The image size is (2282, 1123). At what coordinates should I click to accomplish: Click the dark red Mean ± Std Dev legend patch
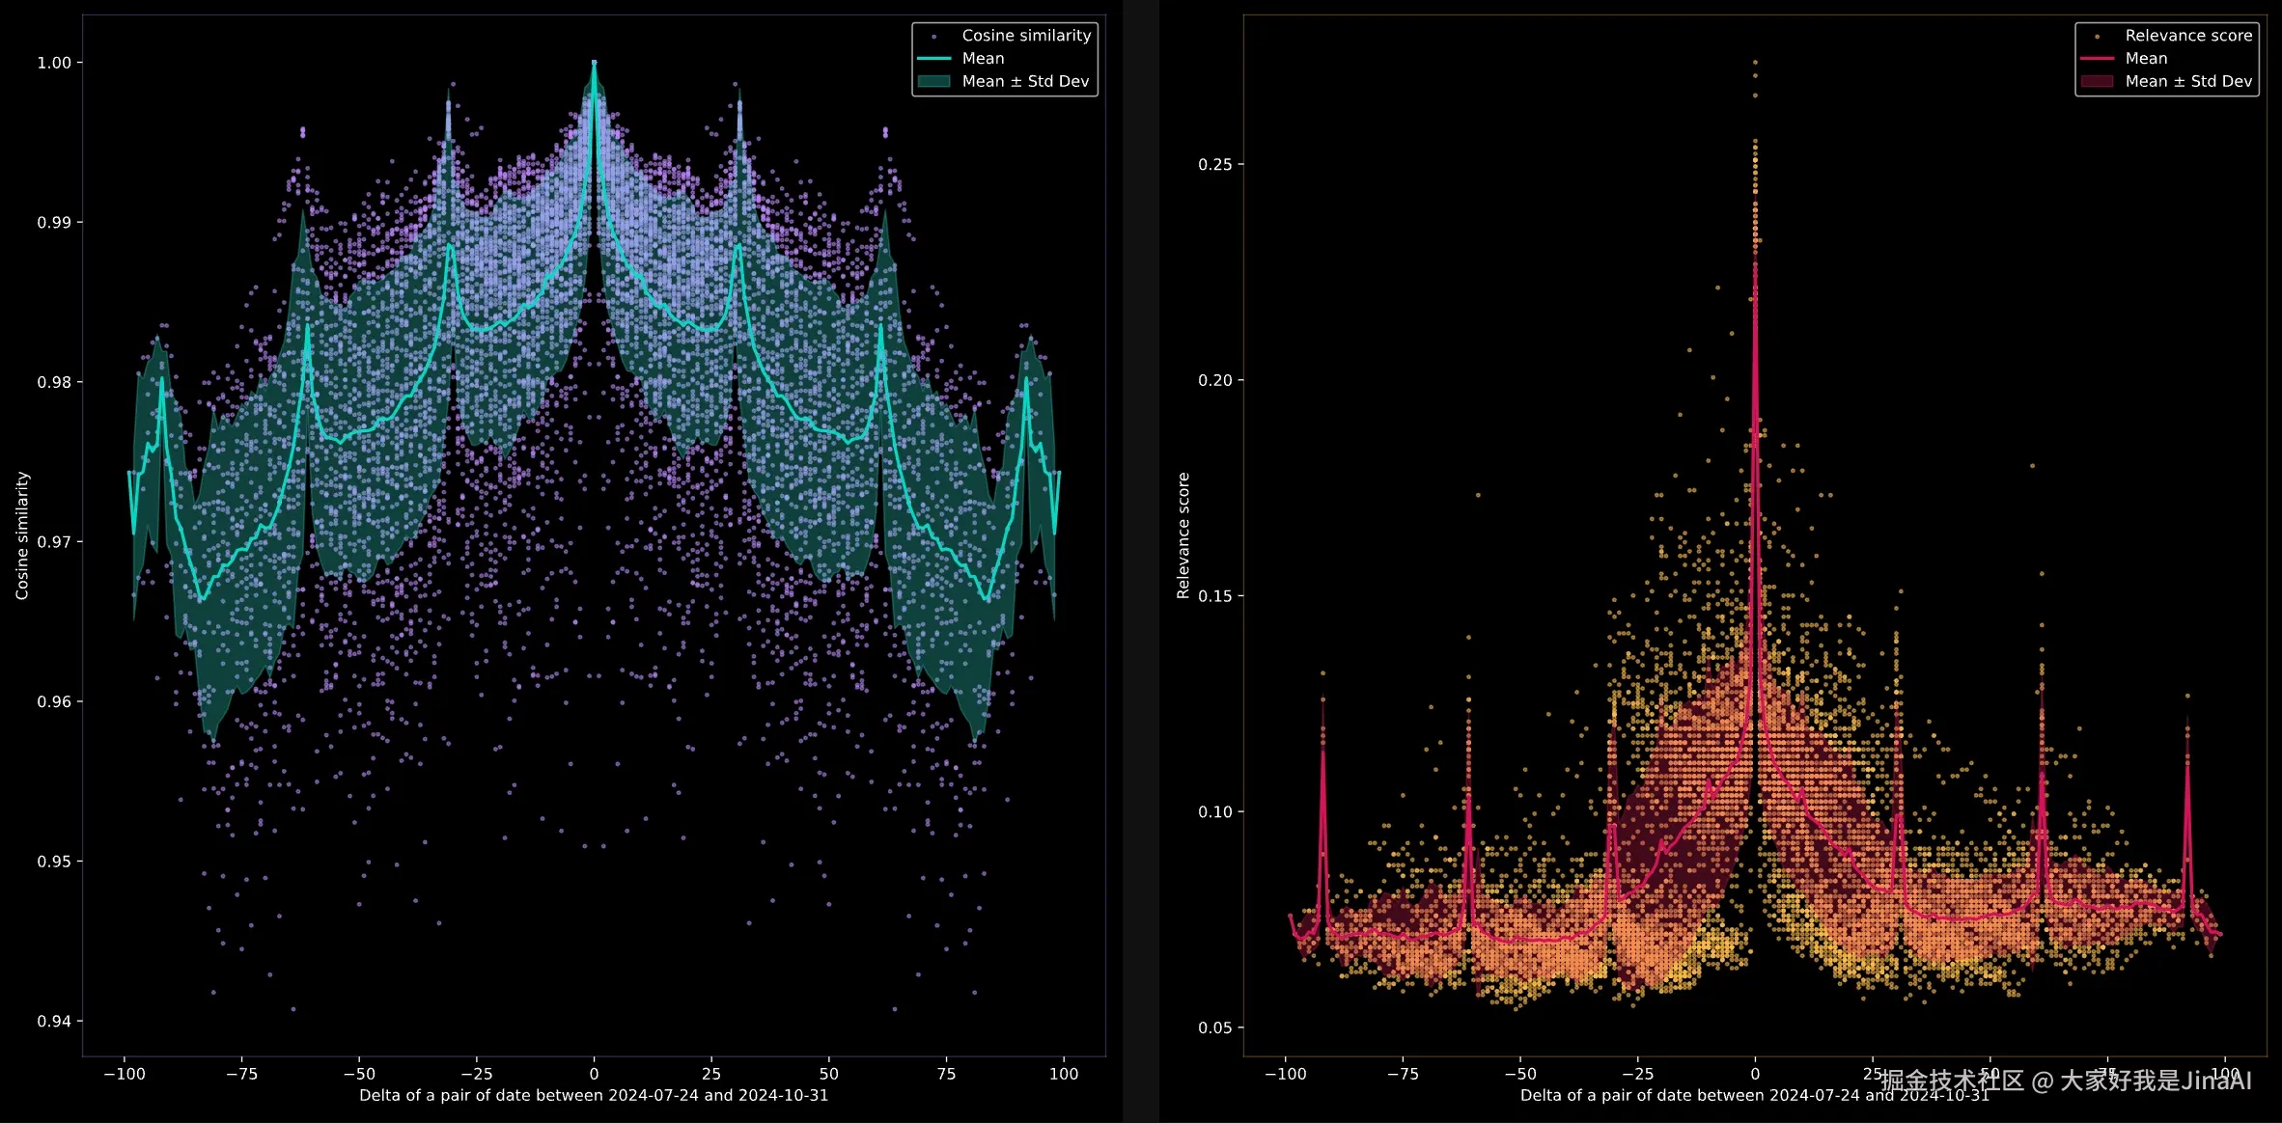coord(2097,82)
